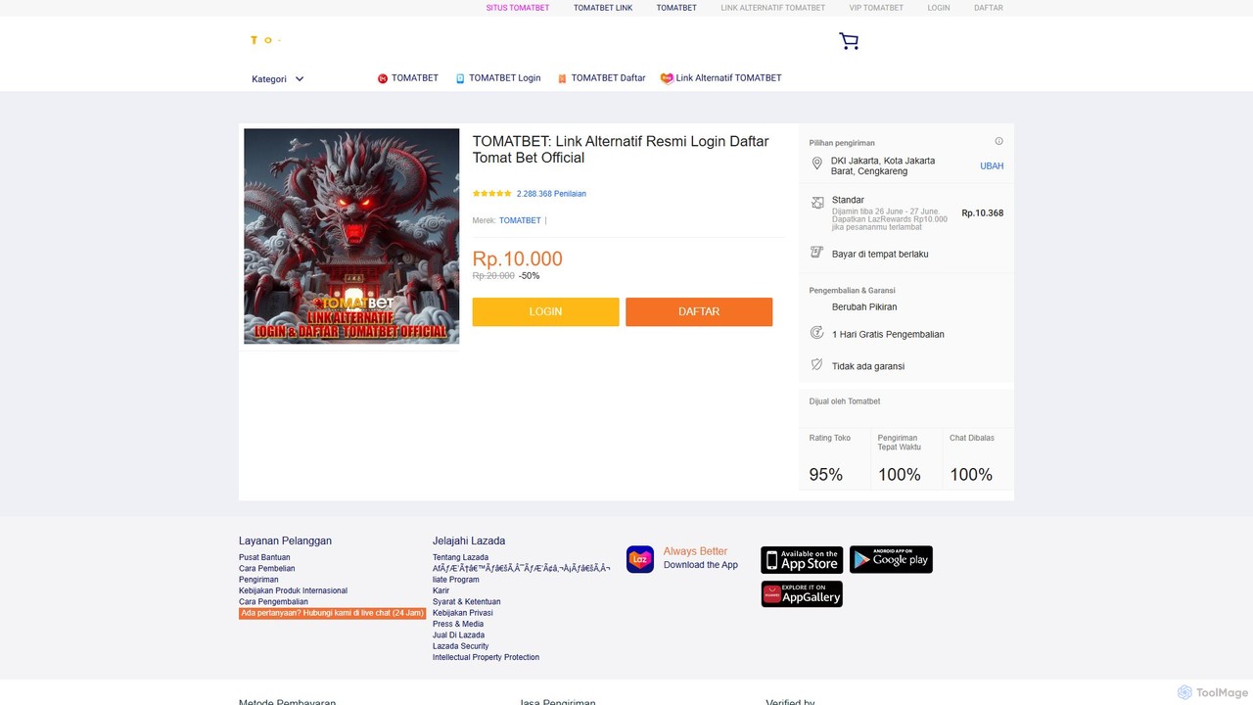
Task: Click UBAH to change delivery location
Action: coord(992,166)
